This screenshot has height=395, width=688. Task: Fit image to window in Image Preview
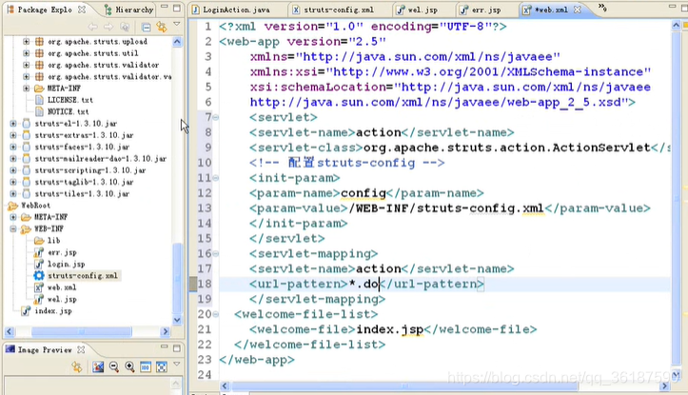tap(161, 366)
